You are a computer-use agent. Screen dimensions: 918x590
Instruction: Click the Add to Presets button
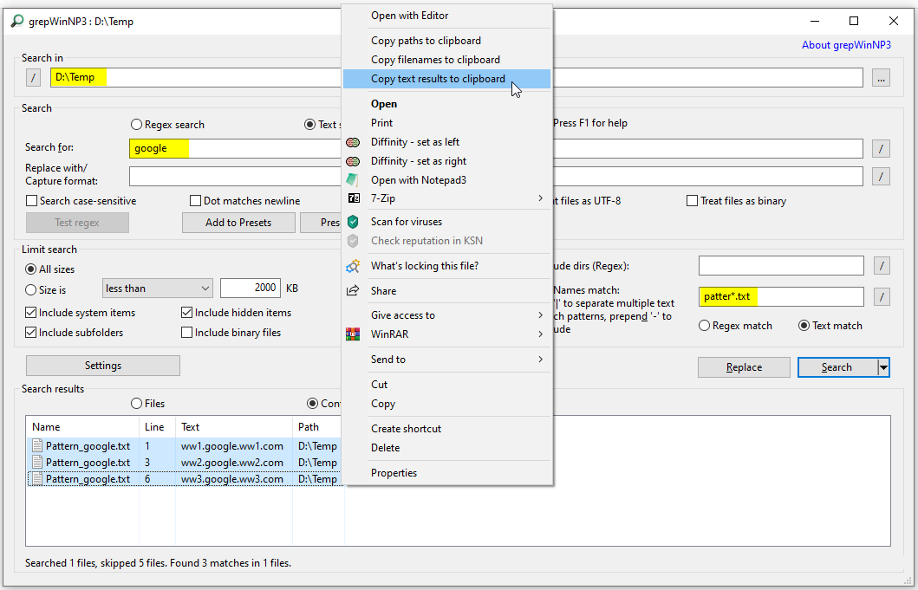[x=238, y=223]
